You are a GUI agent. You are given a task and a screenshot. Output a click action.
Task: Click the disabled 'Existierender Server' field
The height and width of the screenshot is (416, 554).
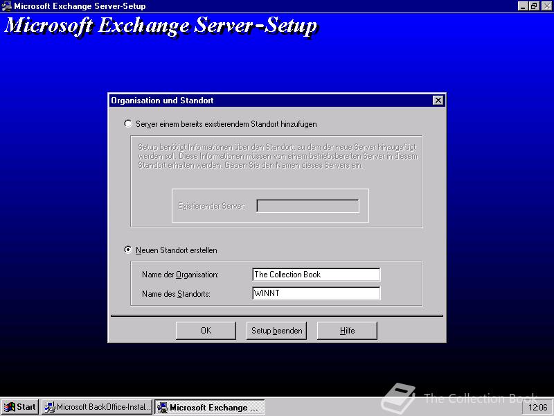307,206
